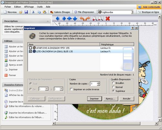Copy using the toolbar copy icon

(39, 12)
